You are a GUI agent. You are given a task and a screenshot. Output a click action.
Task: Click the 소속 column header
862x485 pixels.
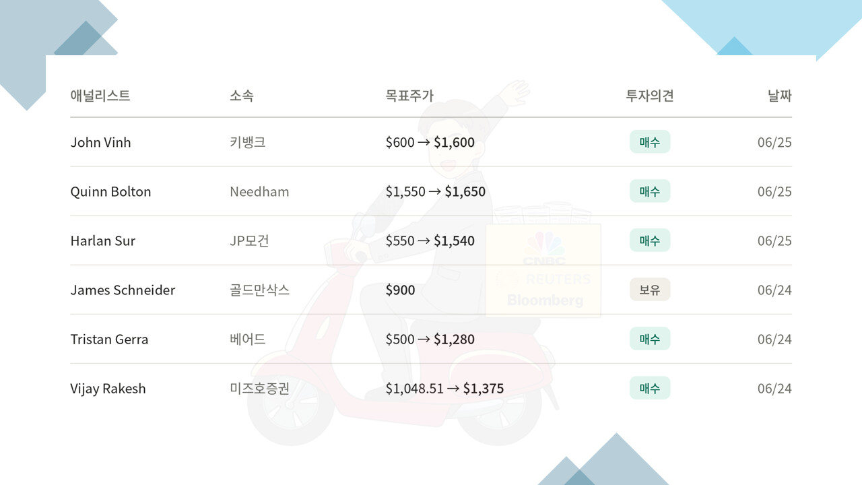click(x=242, y=96)
